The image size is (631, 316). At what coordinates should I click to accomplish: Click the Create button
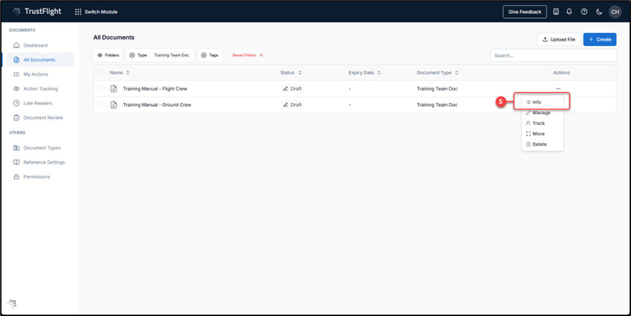click(x=600, y=39)
